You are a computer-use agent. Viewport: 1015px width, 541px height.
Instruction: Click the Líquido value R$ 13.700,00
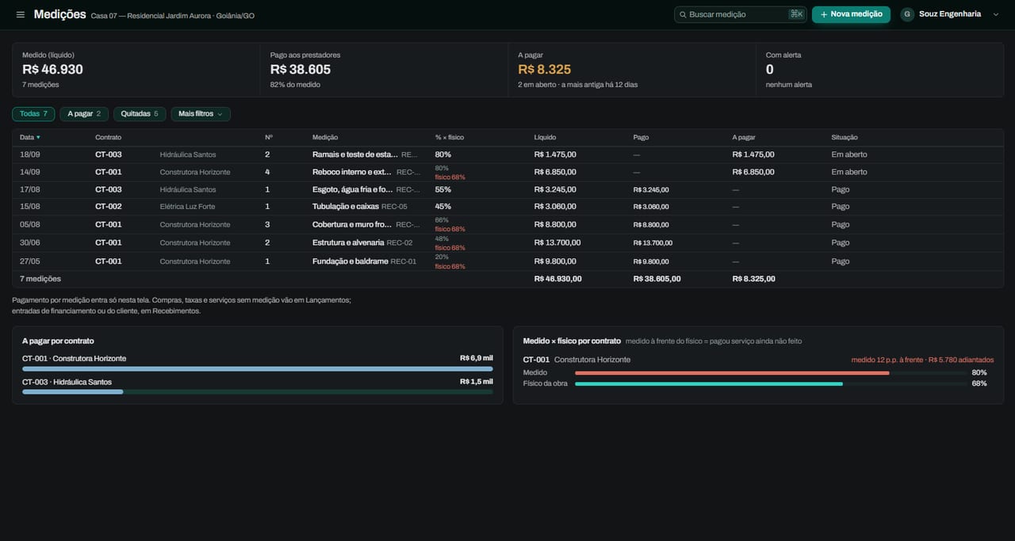click(557, 242)
